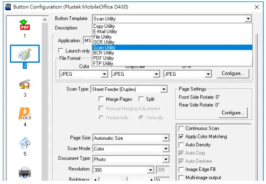
Task: Select the Vertically radio button
Action: click(141, 118)
